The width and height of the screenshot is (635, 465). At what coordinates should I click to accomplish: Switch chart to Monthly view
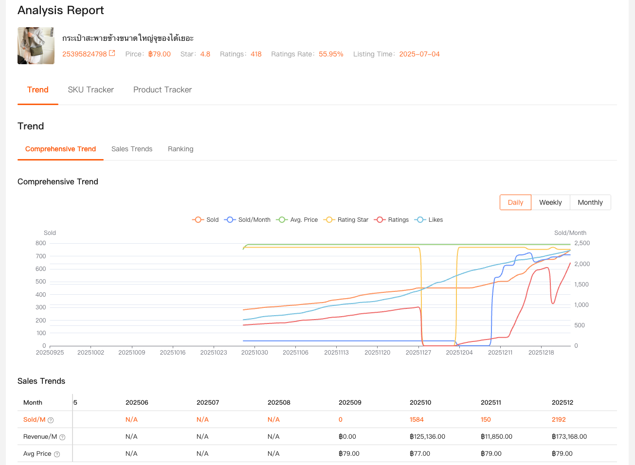[x=590, y=202]
